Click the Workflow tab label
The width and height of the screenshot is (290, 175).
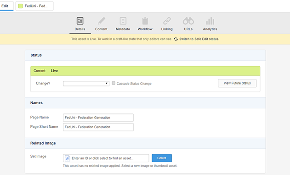pos(145,29)
